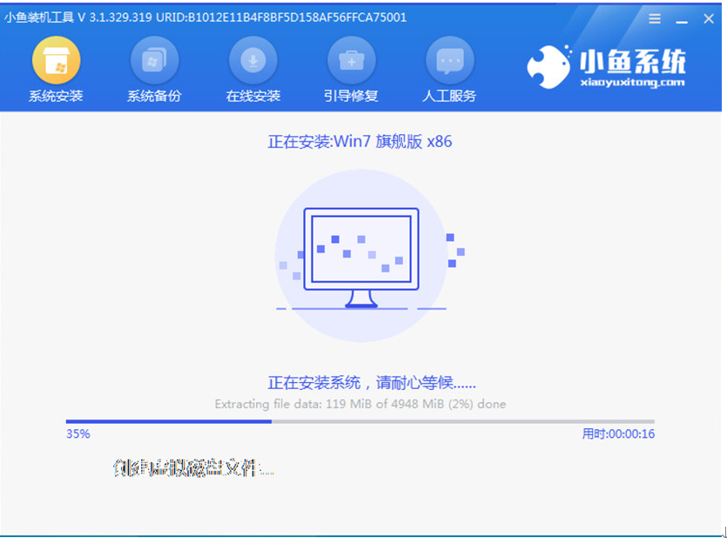Click the garbled status text below progress
The image size is (727, 538).
(193, 468)
